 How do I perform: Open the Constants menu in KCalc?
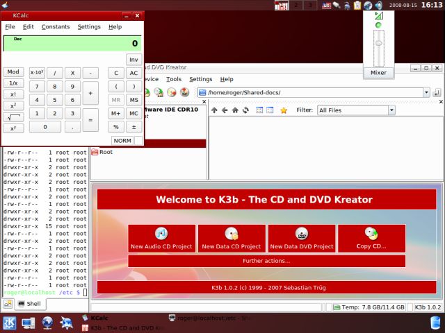56,27
